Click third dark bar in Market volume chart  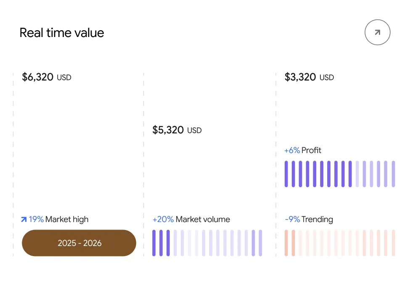coord(168,243)
